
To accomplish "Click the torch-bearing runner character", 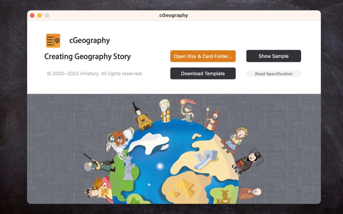I will (187, 110).
